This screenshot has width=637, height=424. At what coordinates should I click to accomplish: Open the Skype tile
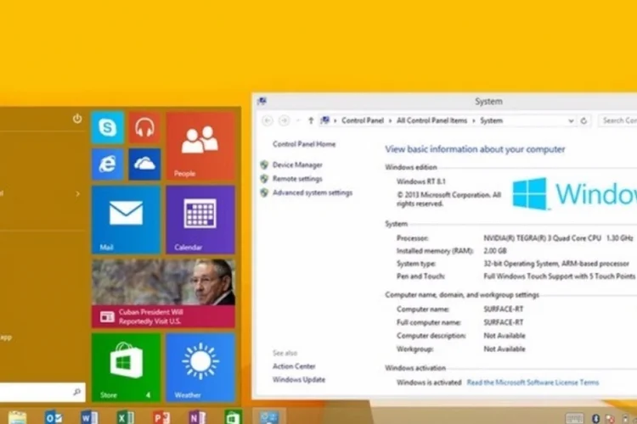(108, 127)
